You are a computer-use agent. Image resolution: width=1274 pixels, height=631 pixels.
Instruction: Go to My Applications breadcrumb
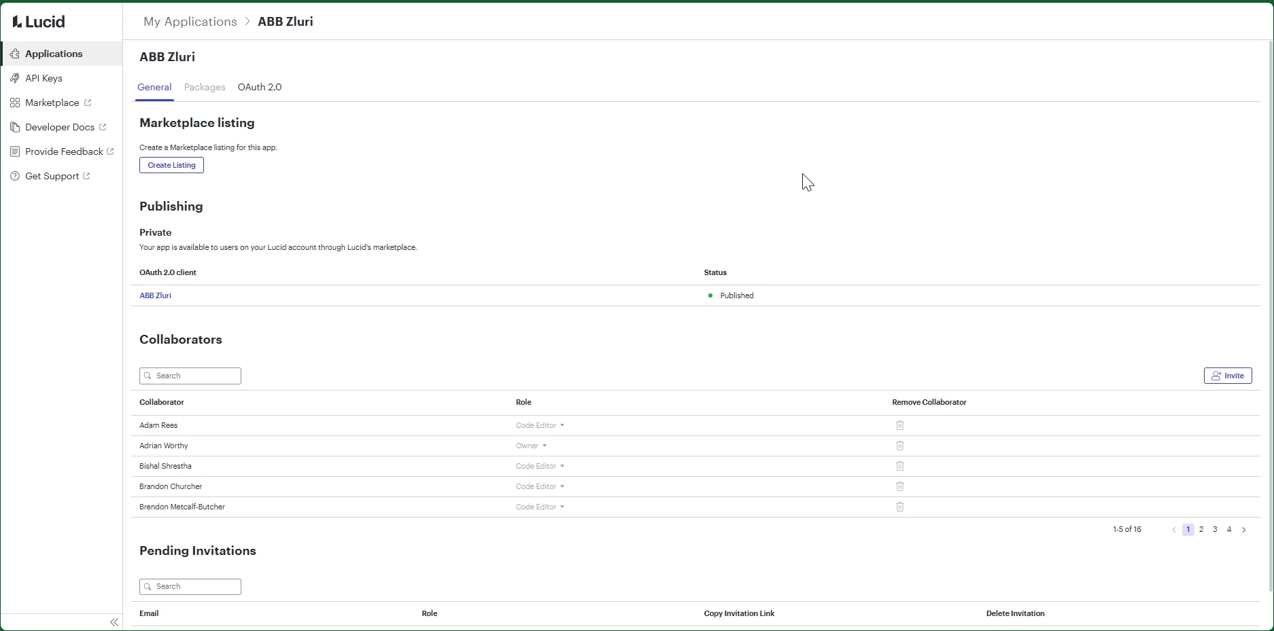coord(190,22)
